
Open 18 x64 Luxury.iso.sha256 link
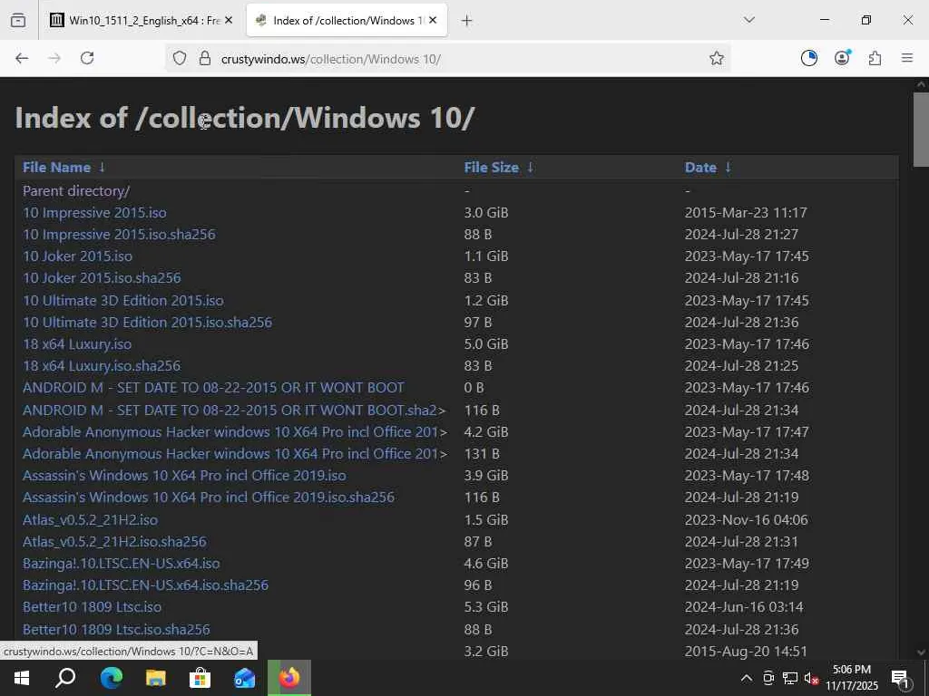point(102,366)
